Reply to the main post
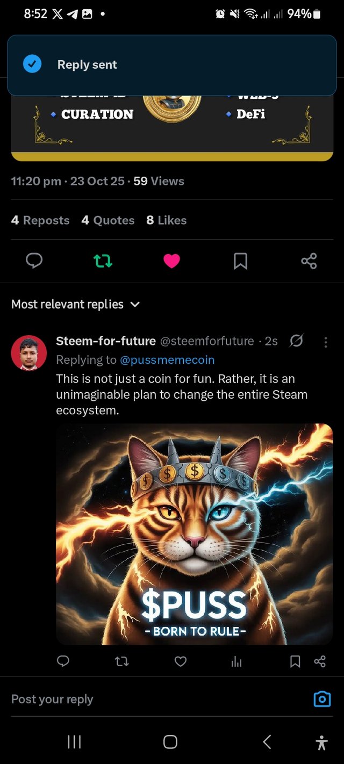Screen dimensions: 344x764 (34, 261)
